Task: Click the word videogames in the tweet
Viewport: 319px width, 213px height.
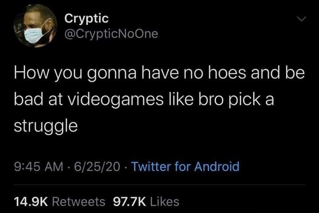Action: [x=115, y=100]
